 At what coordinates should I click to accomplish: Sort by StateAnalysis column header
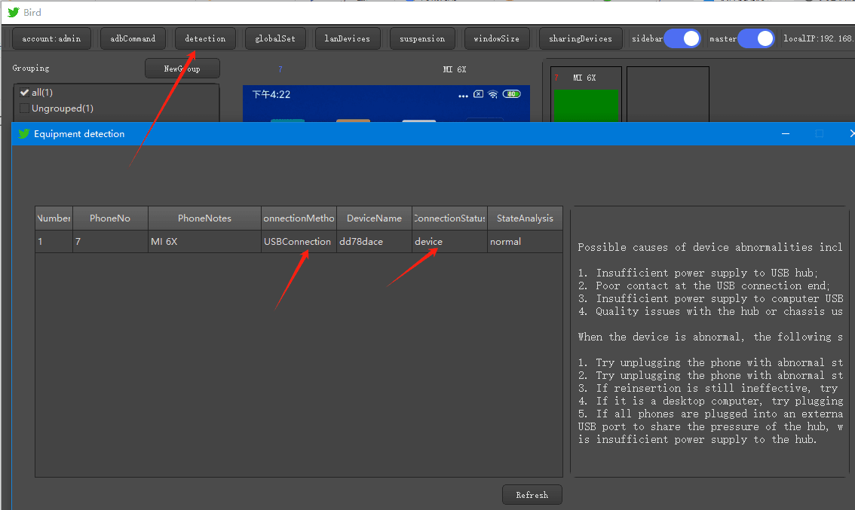[525, 218]
